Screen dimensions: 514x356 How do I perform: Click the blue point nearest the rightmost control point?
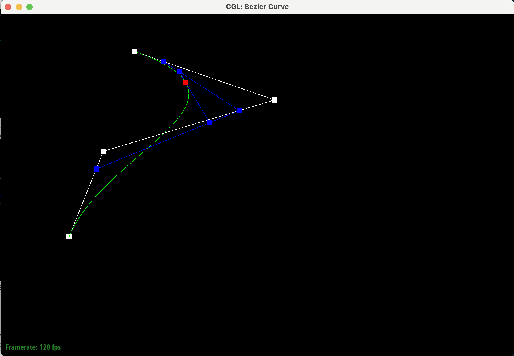[x=239, y=111]
